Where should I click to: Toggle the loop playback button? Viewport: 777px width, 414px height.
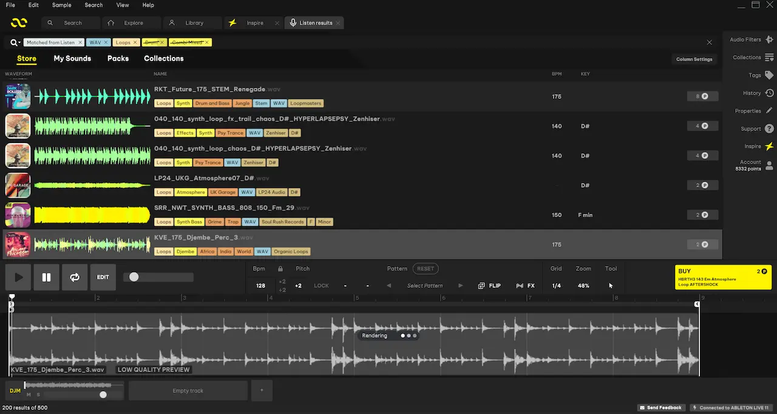75,277
